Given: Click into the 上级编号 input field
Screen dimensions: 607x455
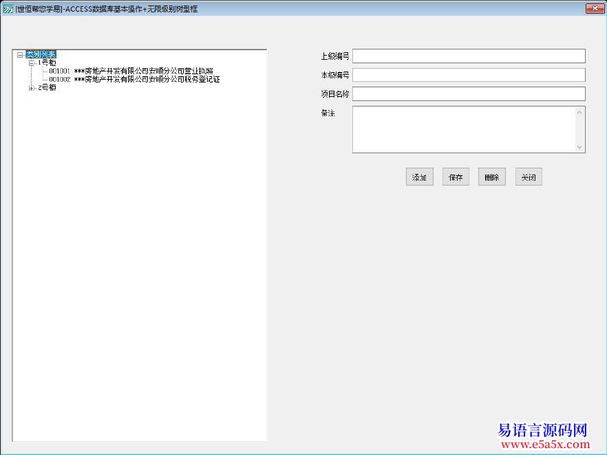Looking at the screenshot, I should pyautogui.click(x=468, y=56).
